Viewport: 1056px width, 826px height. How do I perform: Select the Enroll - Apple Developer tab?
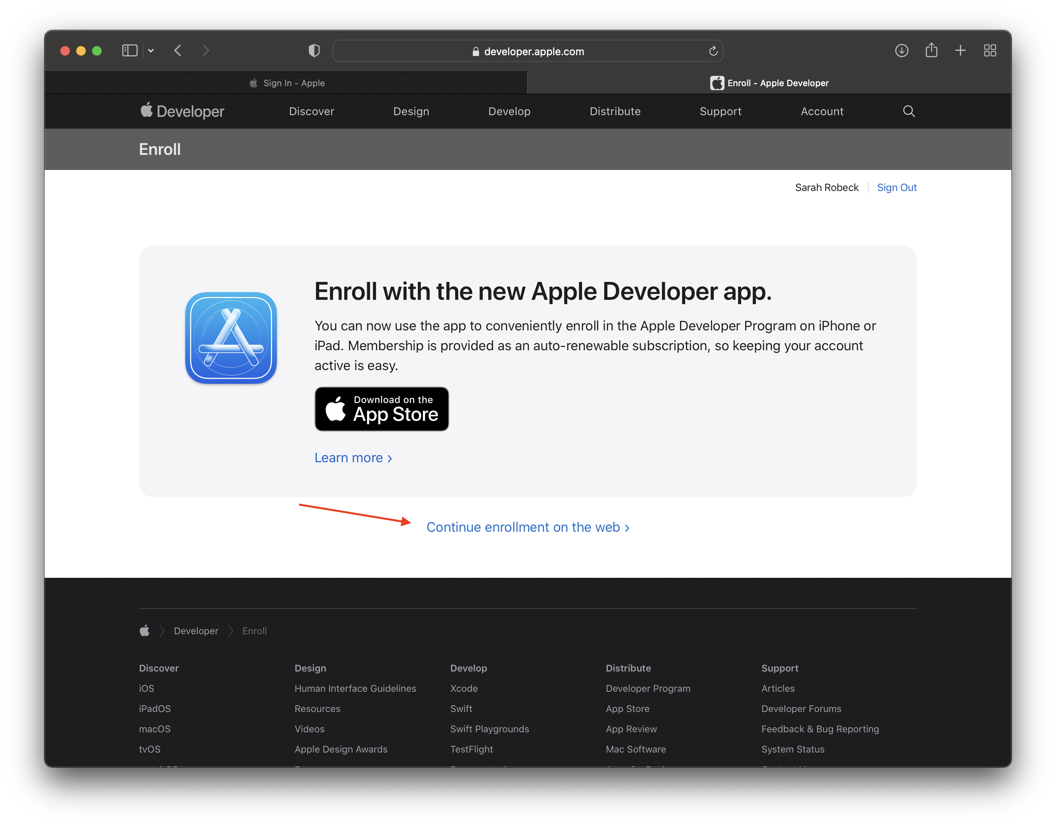[769, 83]
